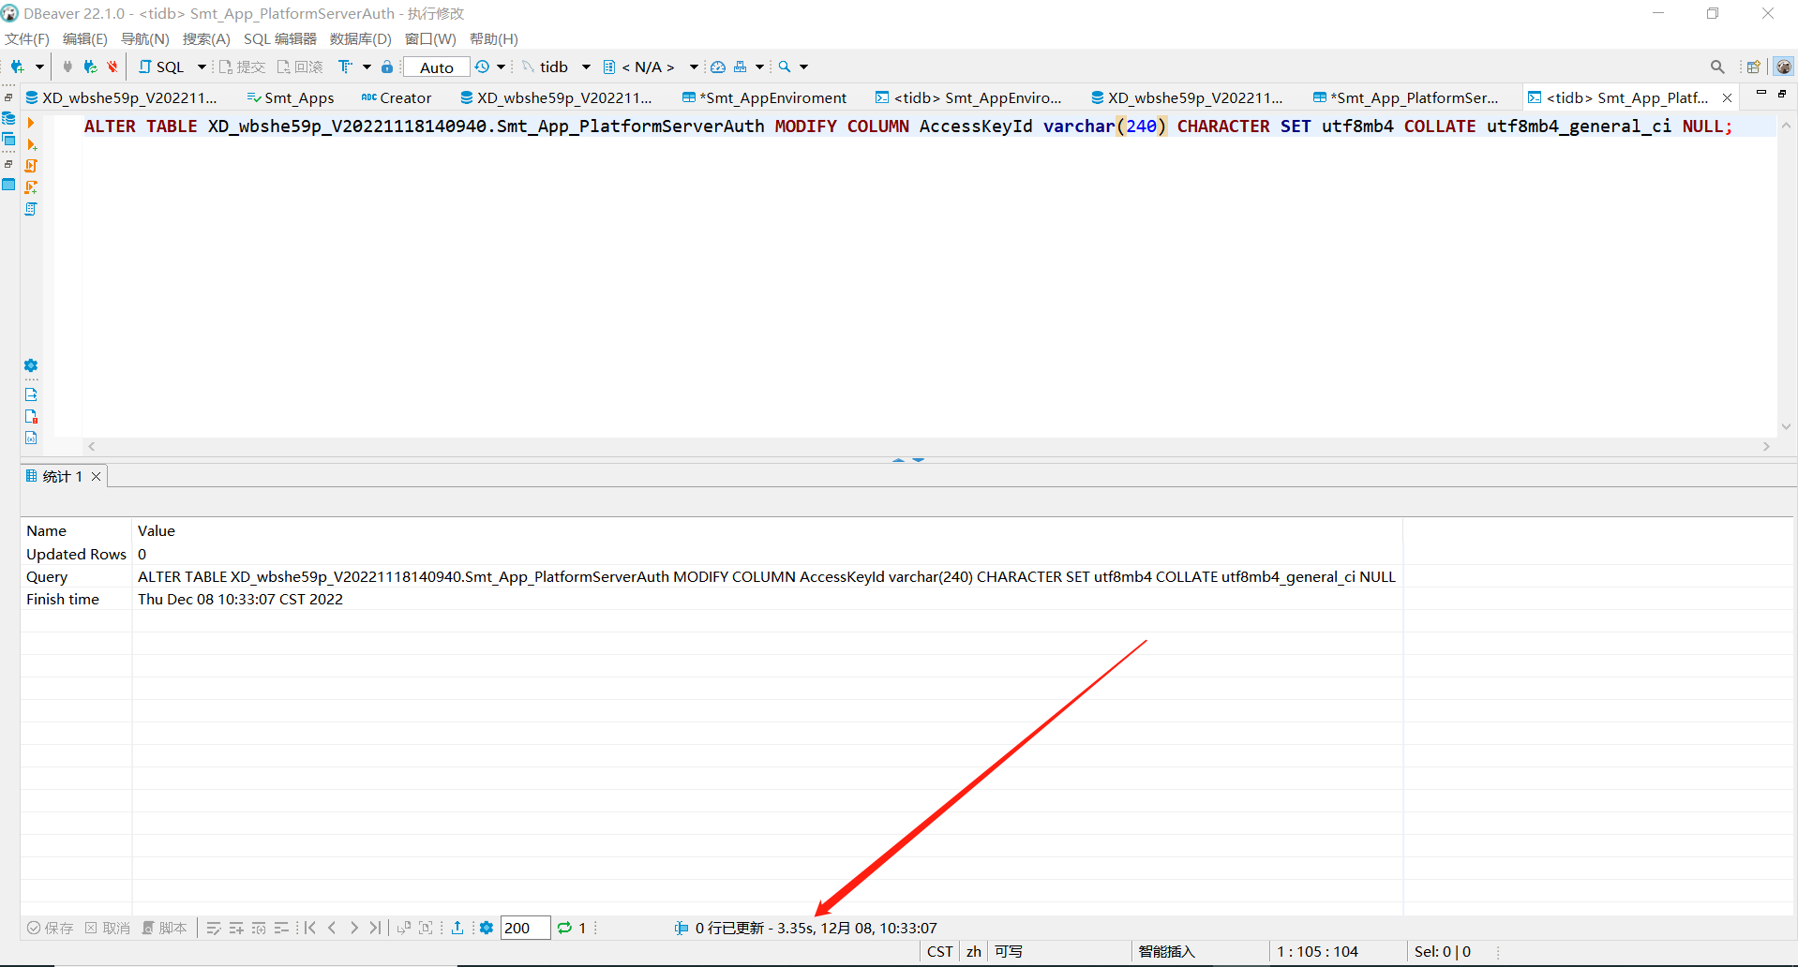Click the transaction log clock icon
The height and width of the screenshot is (967, 1798).
[x=482, y=67]
